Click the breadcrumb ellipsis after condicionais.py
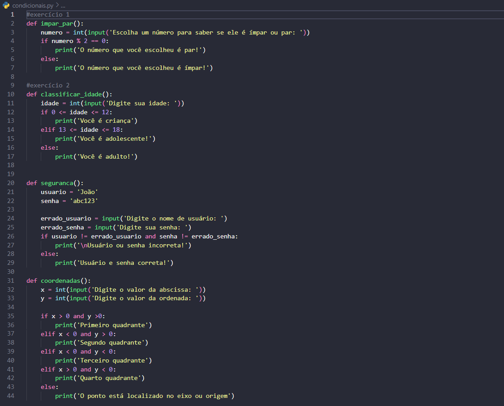 tap(63, 5)
